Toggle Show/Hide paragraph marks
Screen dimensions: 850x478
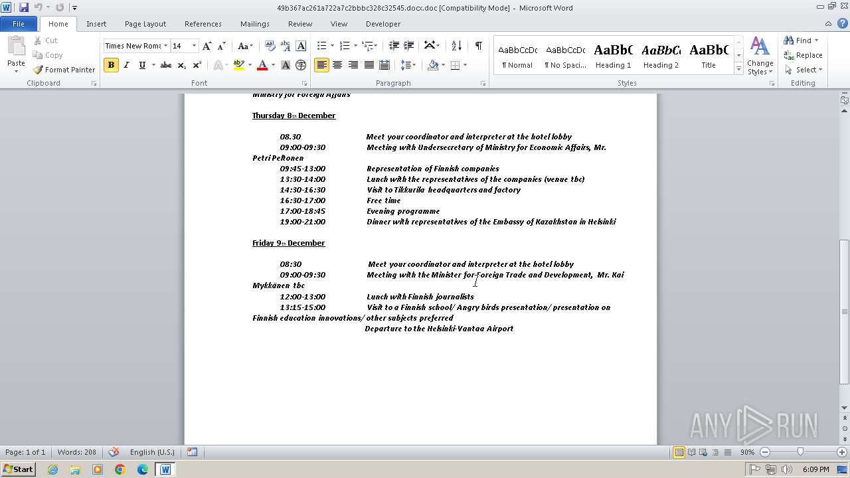(x=478, y=46)
